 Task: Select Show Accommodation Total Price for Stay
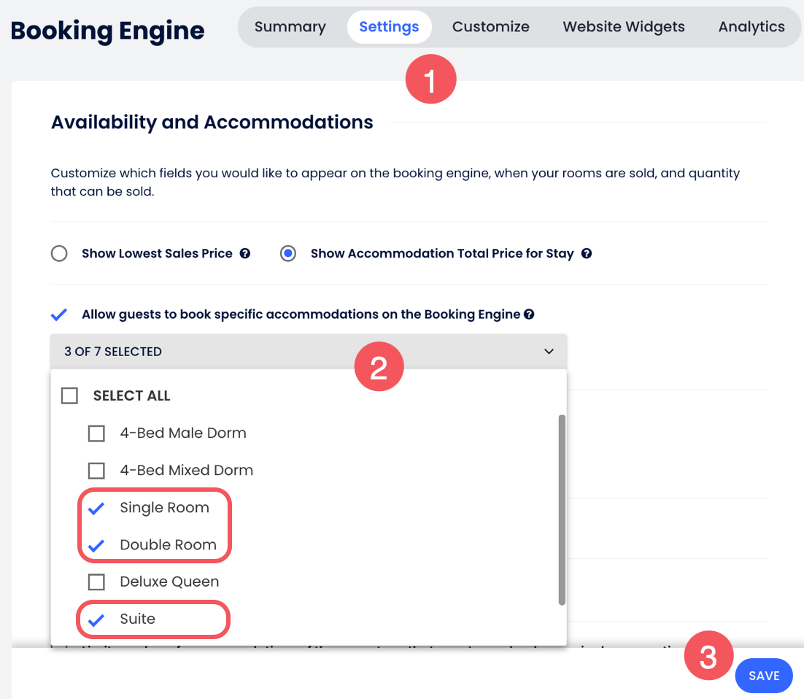289,254
